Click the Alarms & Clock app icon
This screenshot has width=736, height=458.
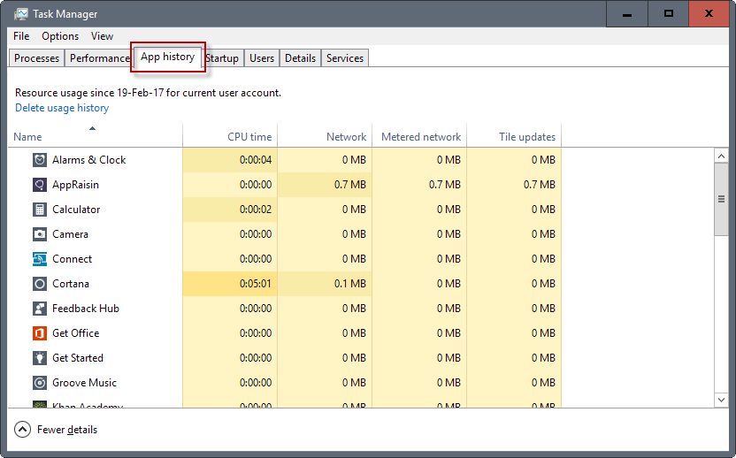tap(40, 160)
